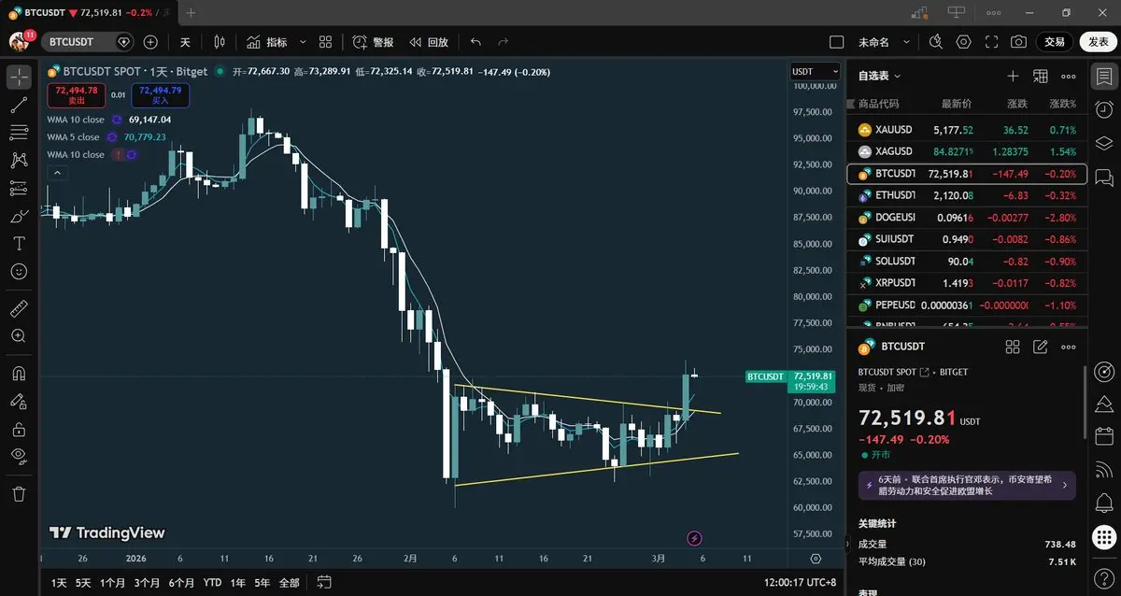Undo the last chart action
This screenshot has height=596, width=1121.
click(475, 42)
